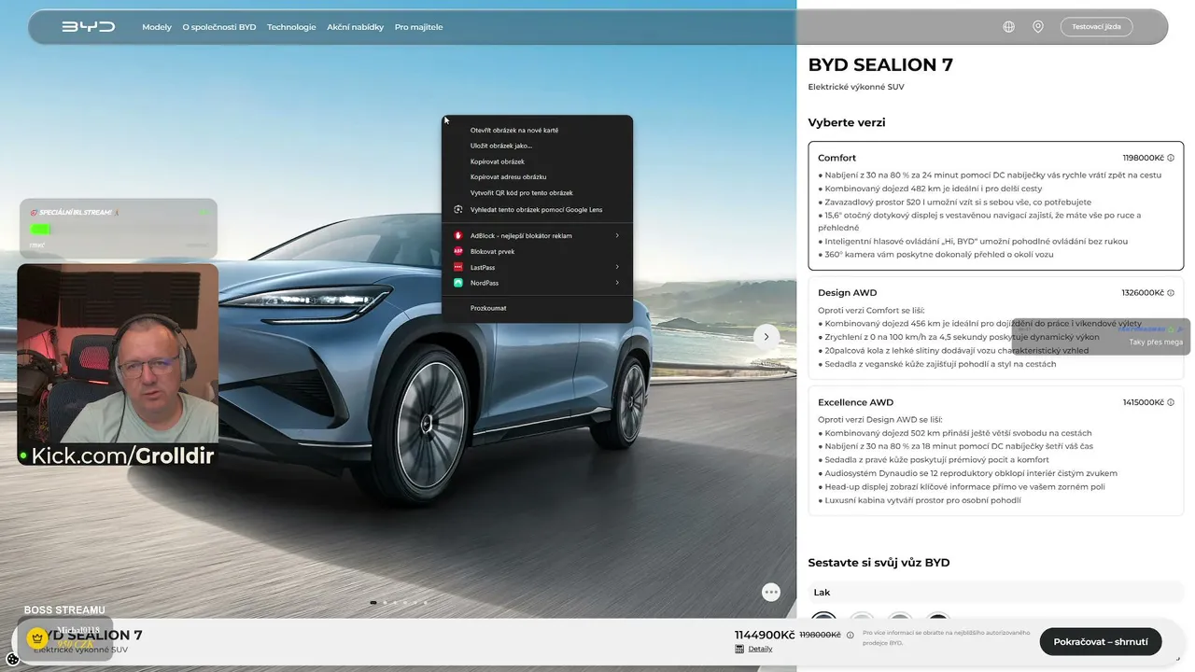Screen dimensions: 1195x672
Task: Click the info icon next to Design AWD price
Action: click(1171, 293)
